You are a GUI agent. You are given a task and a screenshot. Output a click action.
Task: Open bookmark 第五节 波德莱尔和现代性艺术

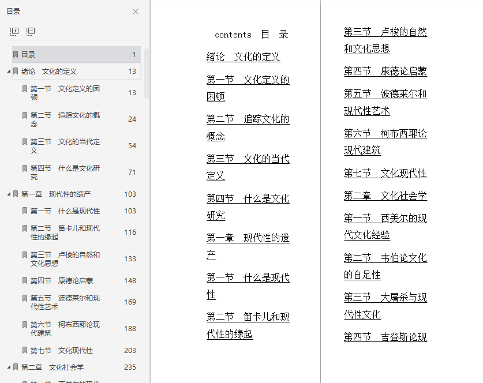point(65,302)
